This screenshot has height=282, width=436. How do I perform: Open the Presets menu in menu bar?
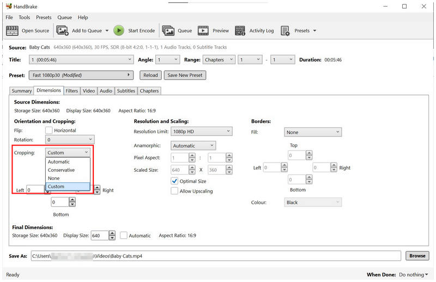[44, 17]
